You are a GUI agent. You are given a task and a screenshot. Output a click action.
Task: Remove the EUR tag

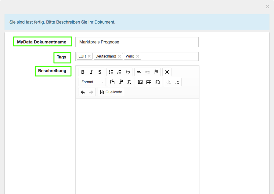(x=89, y=56)
